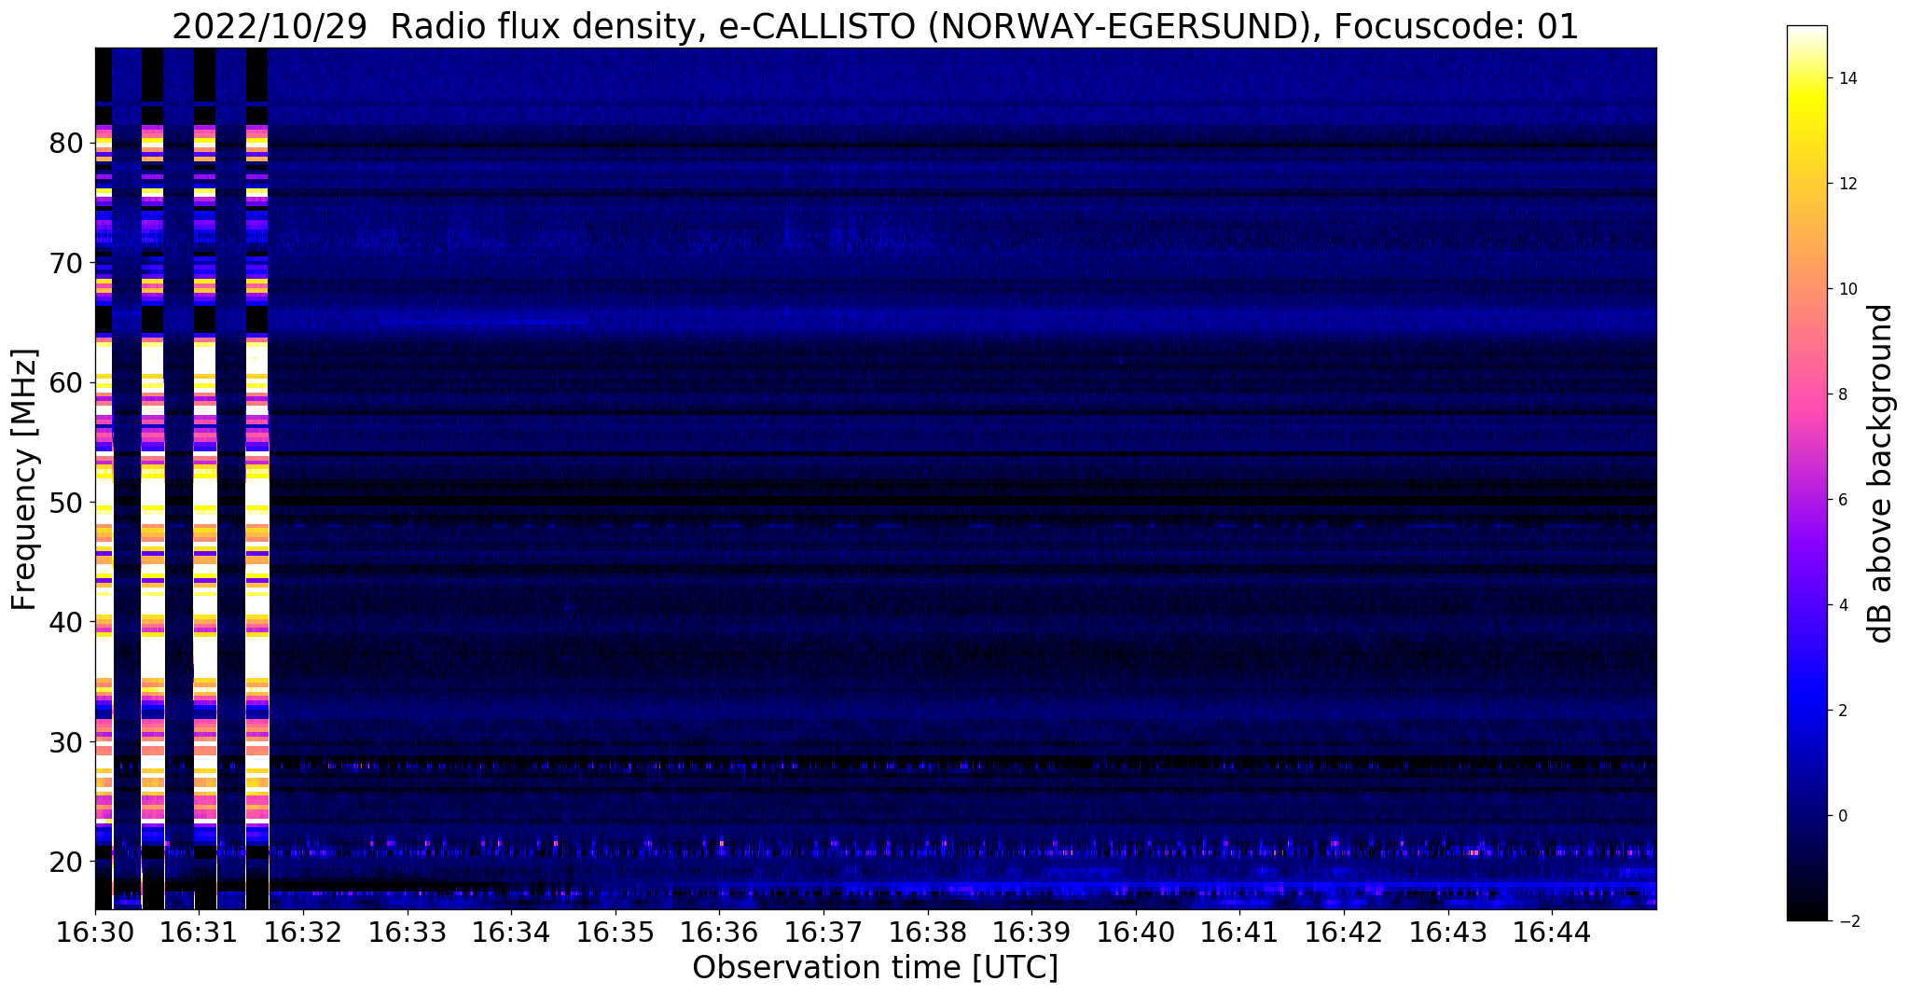Click the 80 MHz frequency tick label
Viewport: 1909px width, 995px height.
tap(67, 144)
